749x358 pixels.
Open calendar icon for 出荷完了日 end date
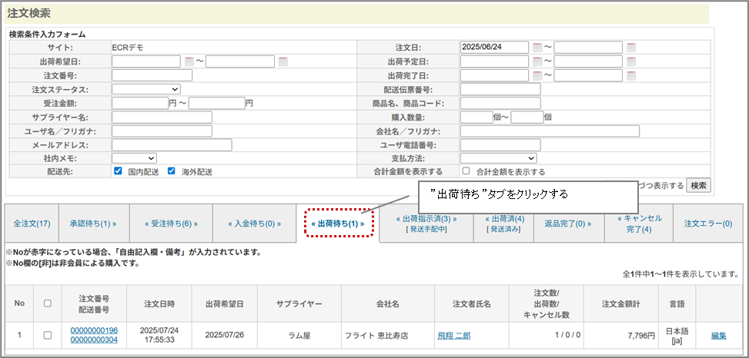click(x=631, y=75)
